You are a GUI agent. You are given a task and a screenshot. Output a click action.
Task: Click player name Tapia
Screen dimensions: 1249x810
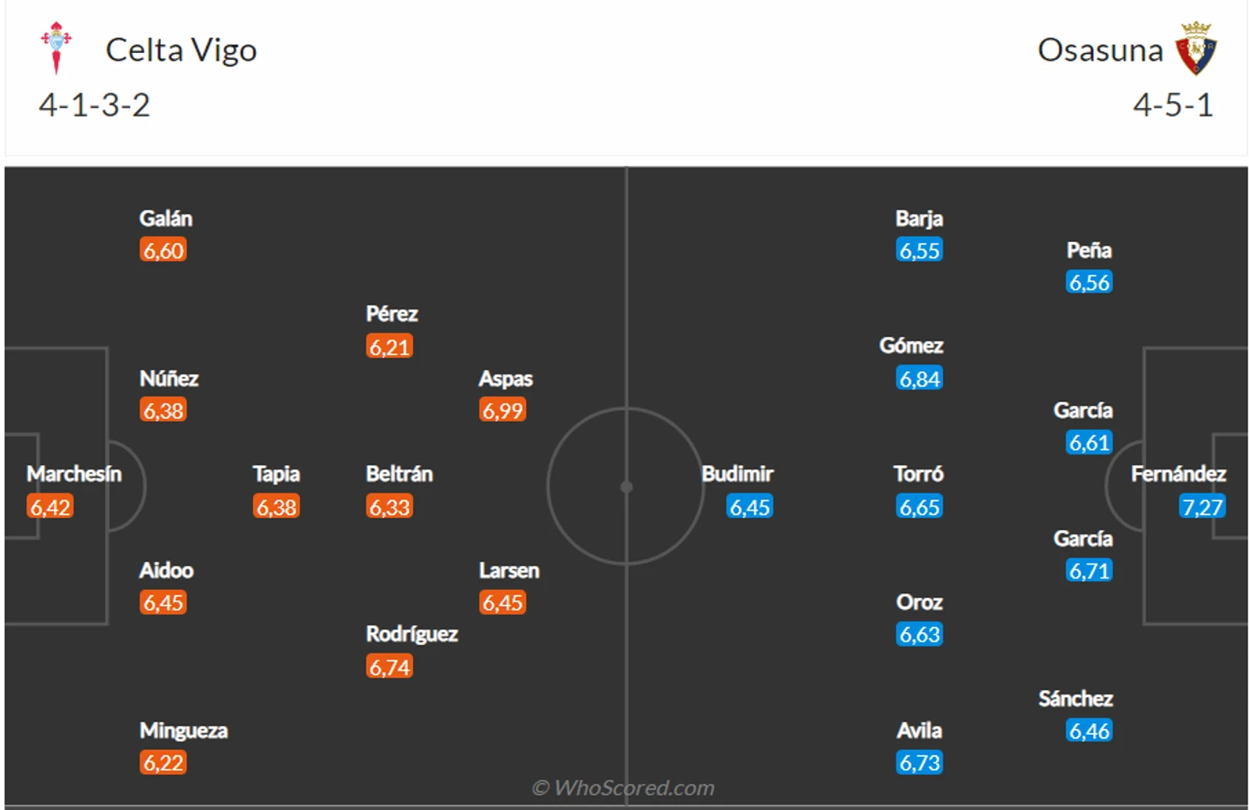tap(276, 474)
